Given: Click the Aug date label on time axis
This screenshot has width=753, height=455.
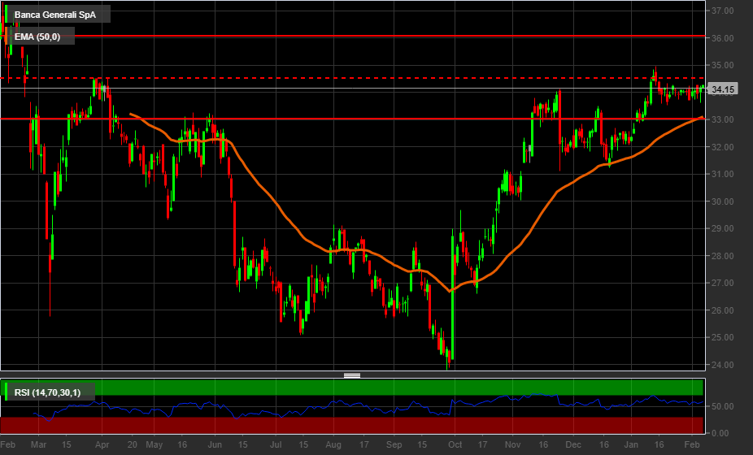Looking at the screenshot, I should tap(333, 444).
